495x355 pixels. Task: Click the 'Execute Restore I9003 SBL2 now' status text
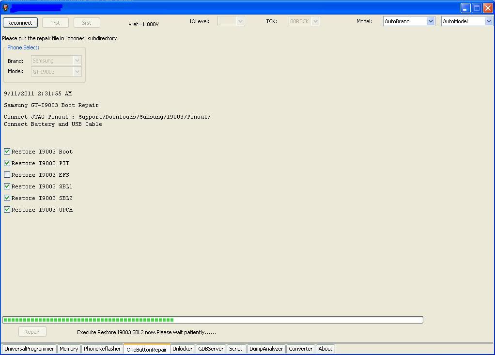(146, 332)
